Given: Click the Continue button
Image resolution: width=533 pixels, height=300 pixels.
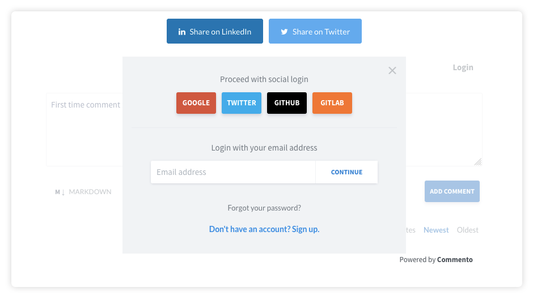Looking at the screenshot, I should coord(346,172).
